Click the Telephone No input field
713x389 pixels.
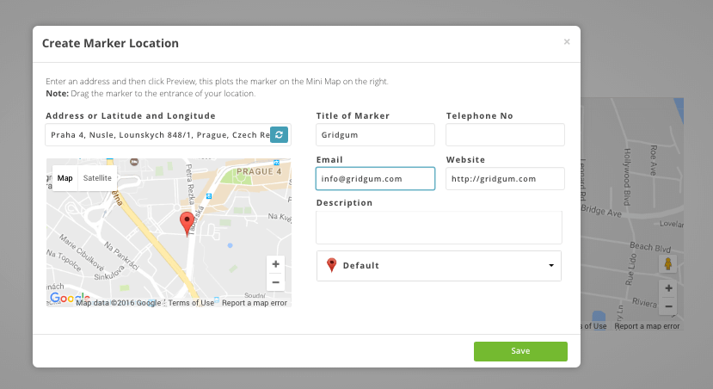point(505,134)
